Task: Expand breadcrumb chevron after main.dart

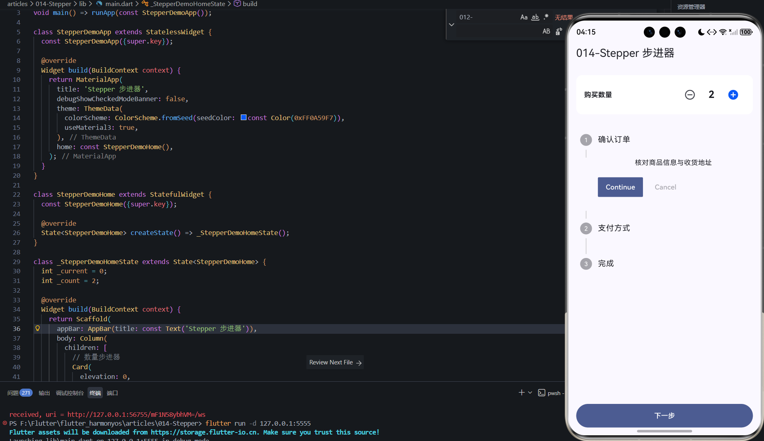Action: point(137,4)
